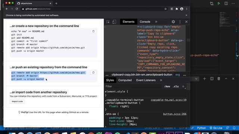Click Chrome back navigation arrow
The width and height of the screenshot is (239, 134).
point(7,9)
